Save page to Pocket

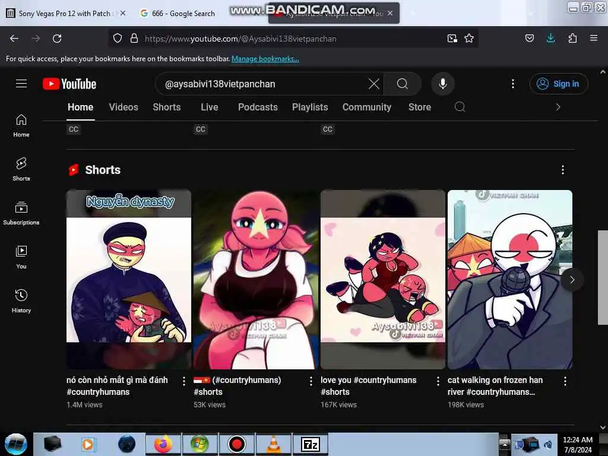pos(529,39)
